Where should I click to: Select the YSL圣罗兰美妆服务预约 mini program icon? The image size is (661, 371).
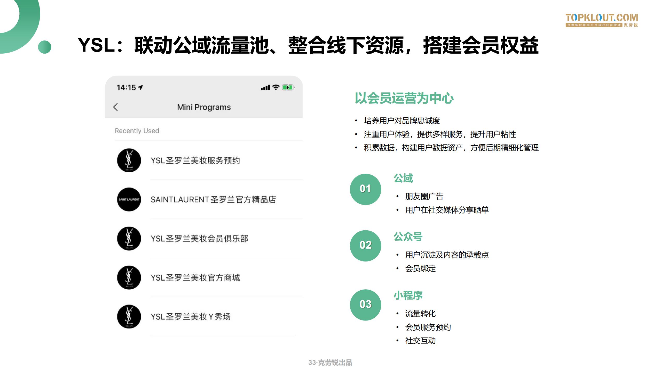tap(129, 161)
